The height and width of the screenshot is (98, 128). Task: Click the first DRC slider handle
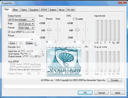tap(77, 30)
